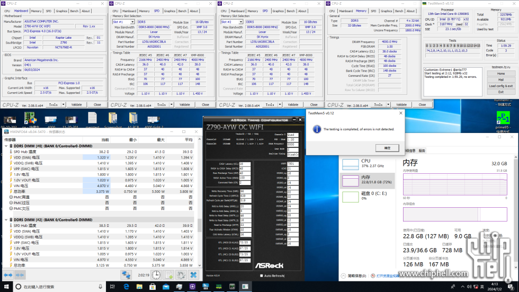Open Tools dropdown arrow in second CPU-Z window
Image resolution: width=519 pixels, height=292 pixels.
[x=172, y=104]
